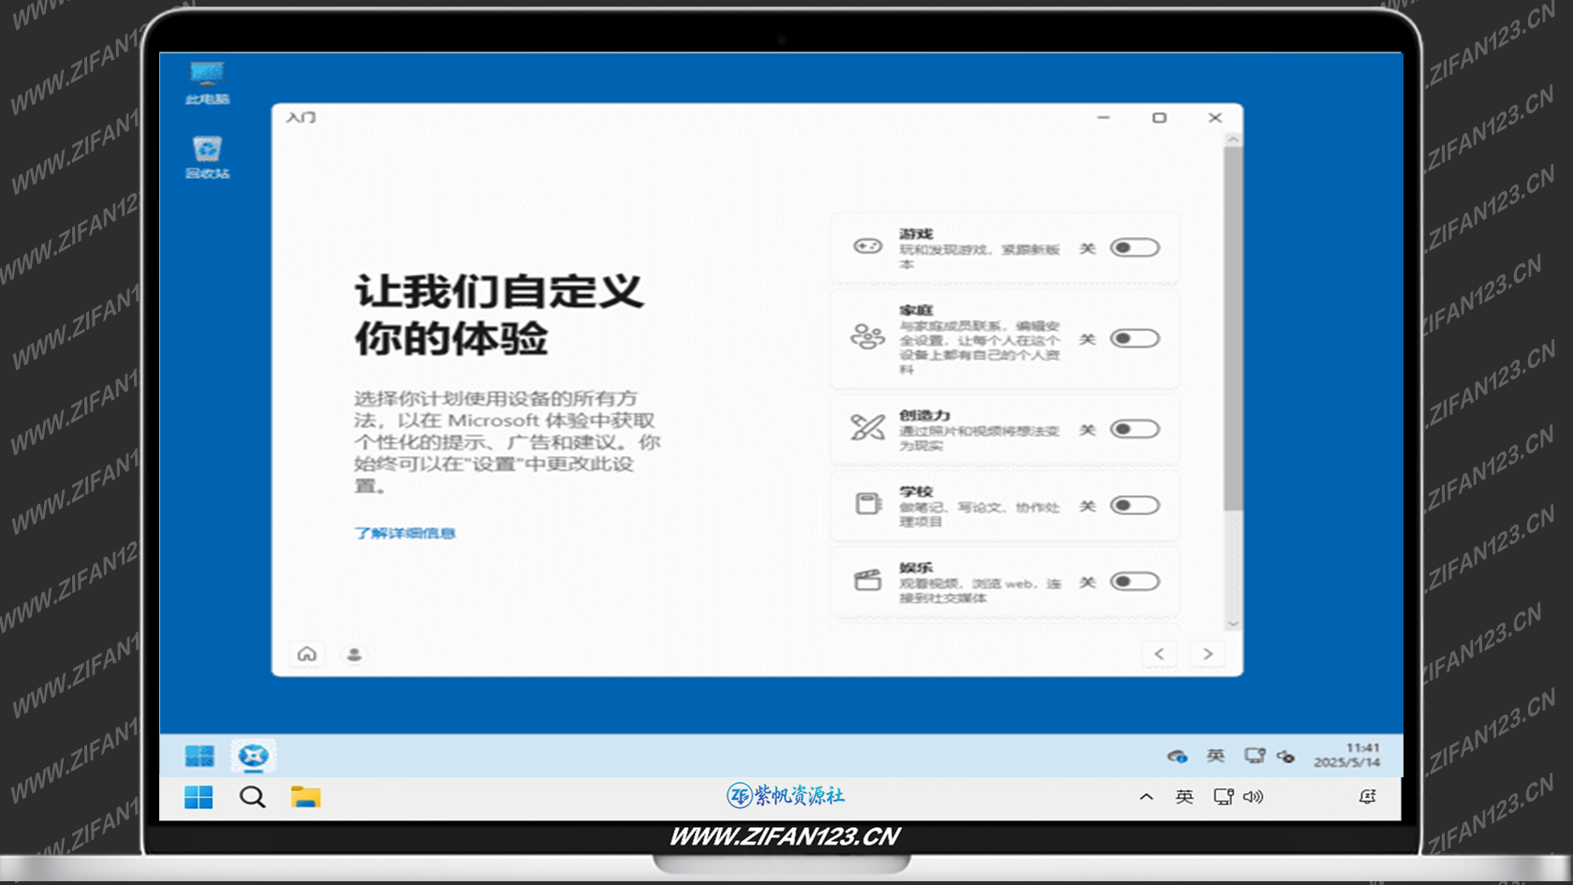Click the scrollbar down arrow in 入门
This screenshot has height=885, width=1573.
click(1233, 624)
